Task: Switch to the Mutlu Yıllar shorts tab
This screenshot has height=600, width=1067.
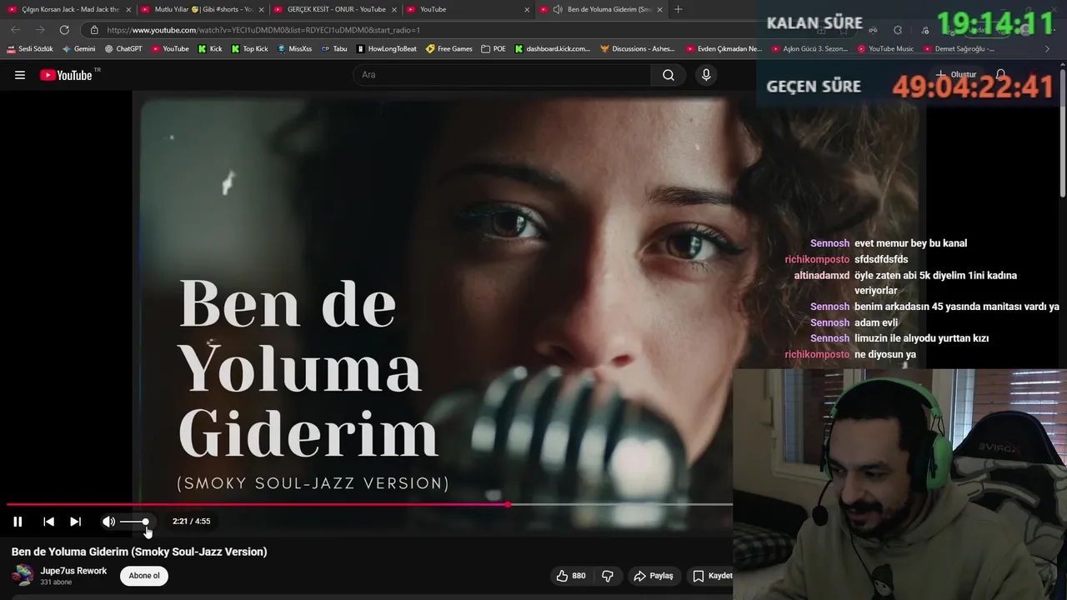Action: tap(202, 9)
